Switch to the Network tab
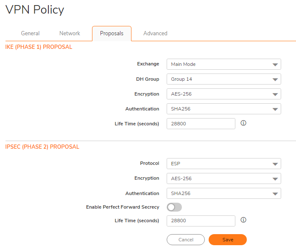 point(70,33)
